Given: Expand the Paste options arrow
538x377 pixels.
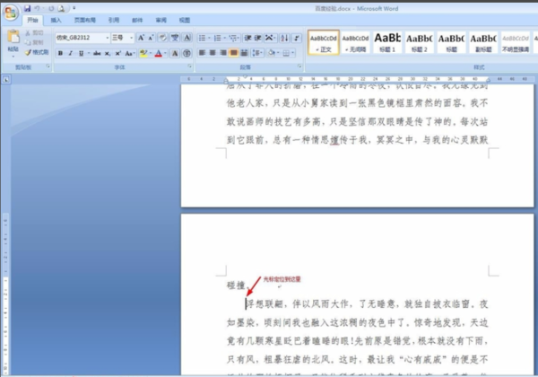Looking at the screenshot, I should pyautogui.click(x=13, y=56).
